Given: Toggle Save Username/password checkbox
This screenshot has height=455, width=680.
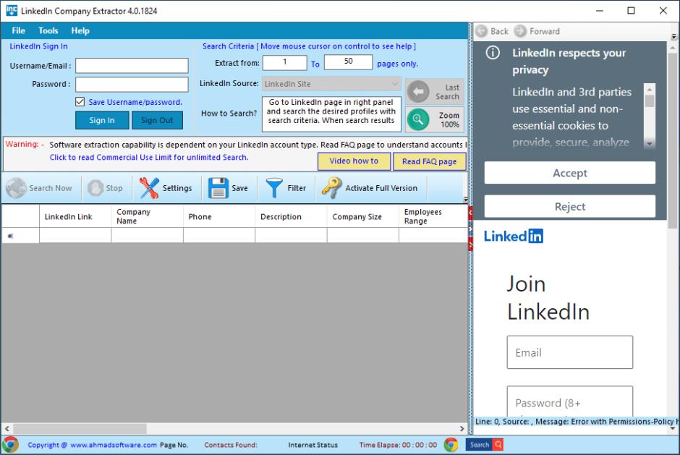Looking at the screenshot, I should (80, 101).
